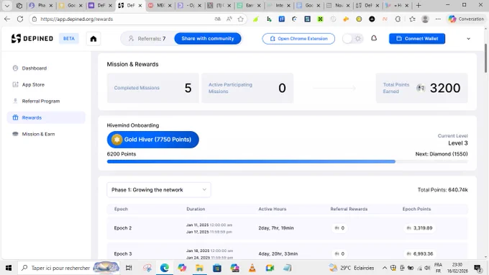489x275 pixels.
Task: Show hidden system tray icons
Action: coord(385,268)
